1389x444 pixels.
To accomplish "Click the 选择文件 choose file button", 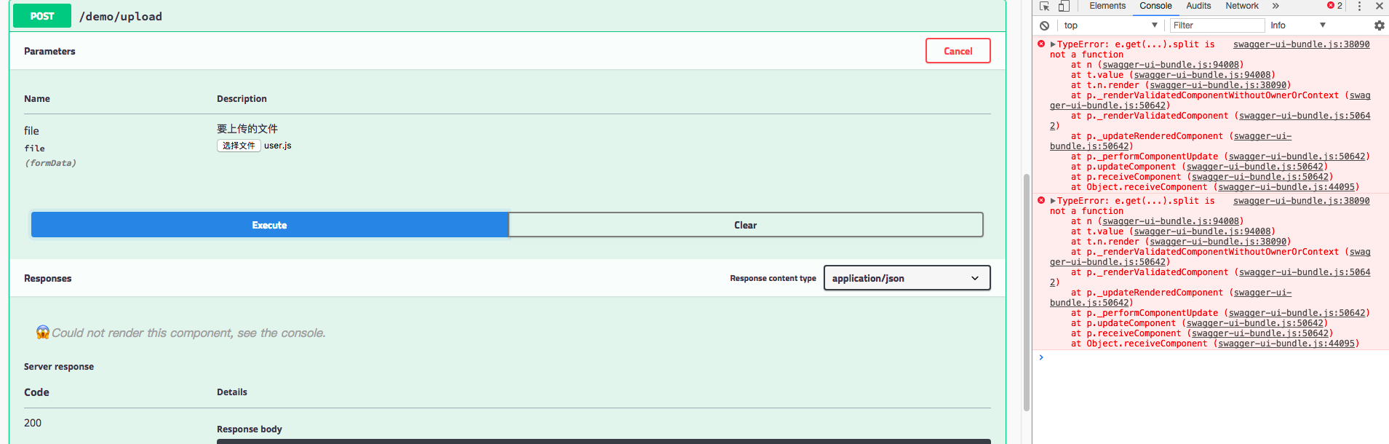I will pos(239,146).
